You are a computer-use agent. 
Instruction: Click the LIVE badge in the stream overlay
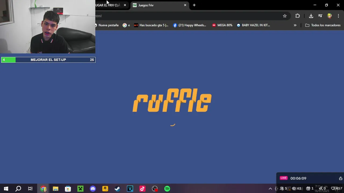pyautogui.click(x=284, y=178)
